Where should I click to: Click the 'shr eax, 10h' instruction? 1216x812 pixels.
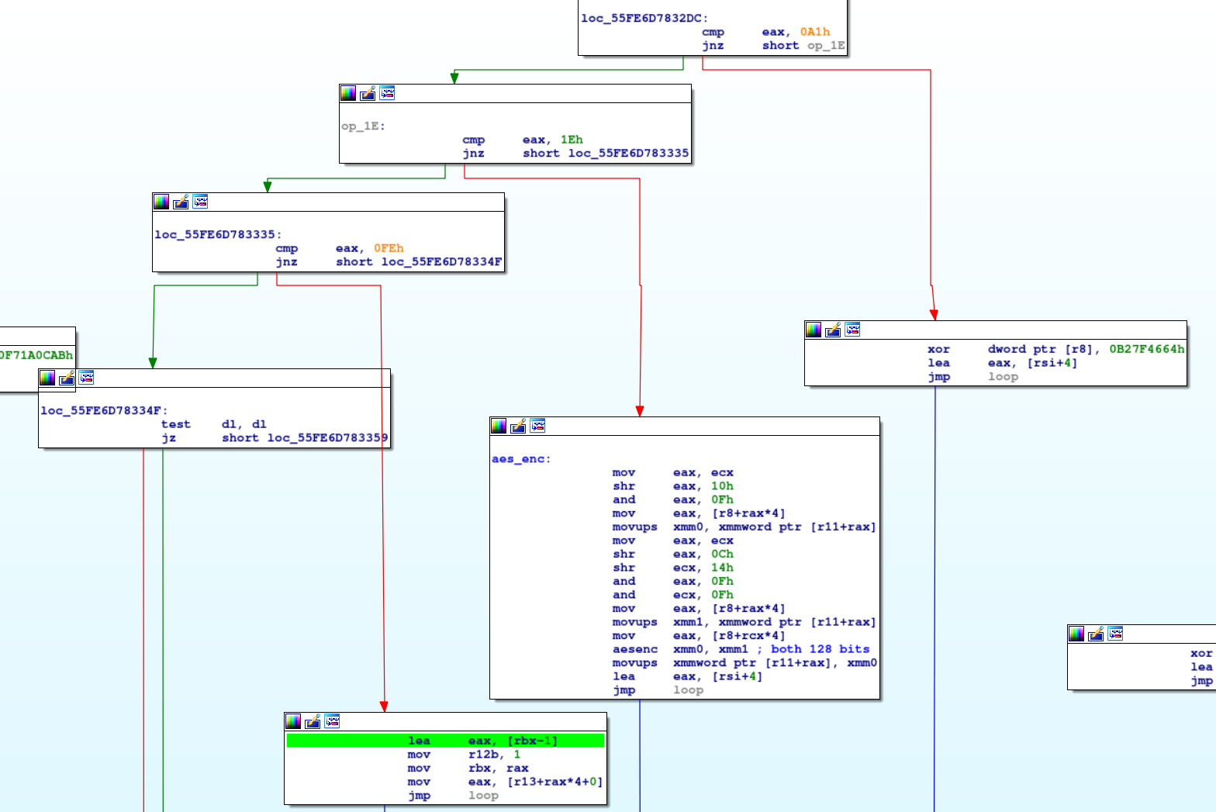coord(673,486)
